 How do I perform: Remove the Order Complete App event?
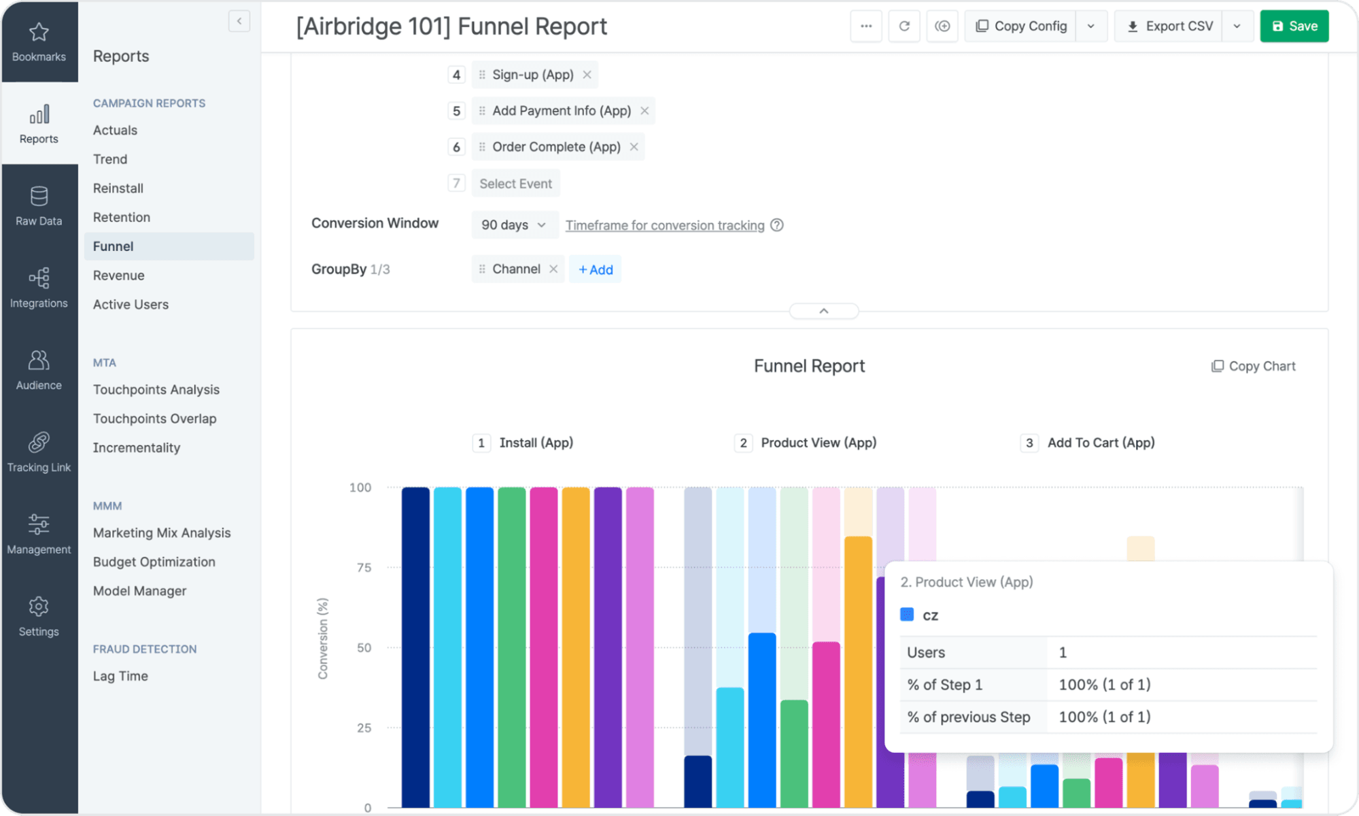pyautogui.click(x=634, y=147)
